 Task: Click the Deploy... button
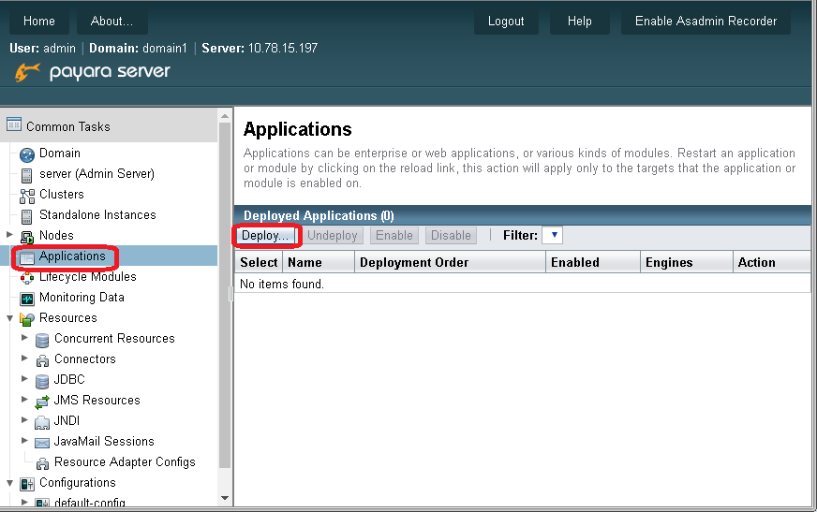[x=266, y=236]
